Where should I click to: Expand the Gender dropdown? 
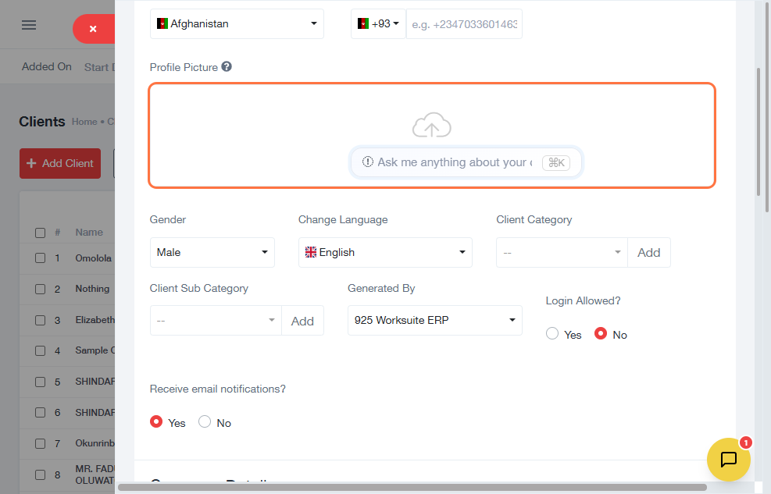point(212,253)
